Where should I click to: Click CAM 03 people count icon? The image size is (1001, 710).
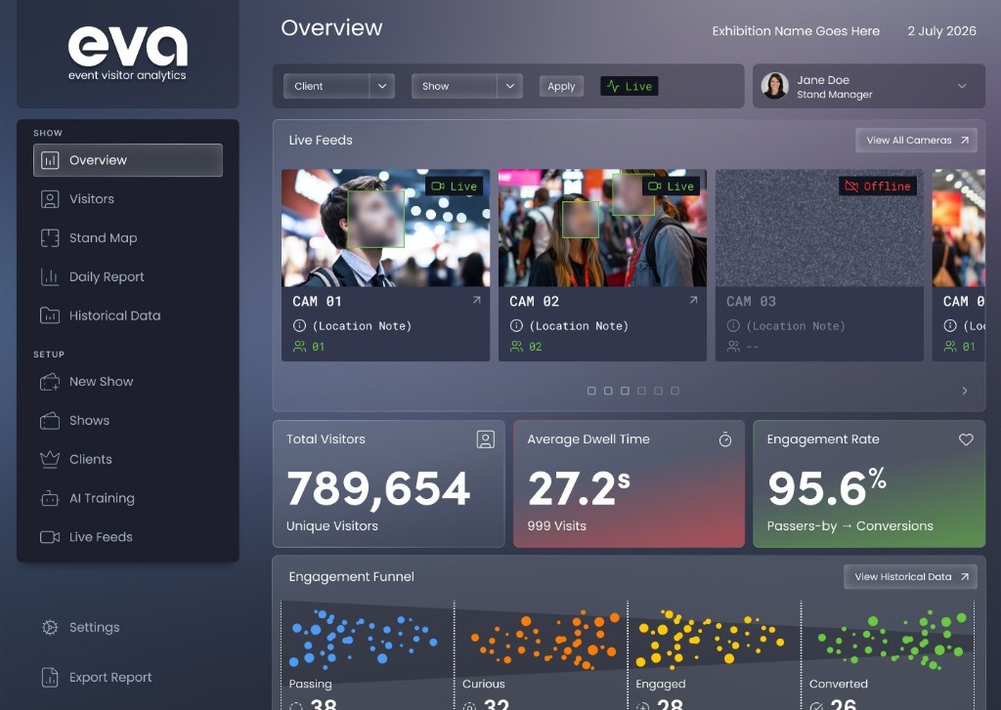733,347
